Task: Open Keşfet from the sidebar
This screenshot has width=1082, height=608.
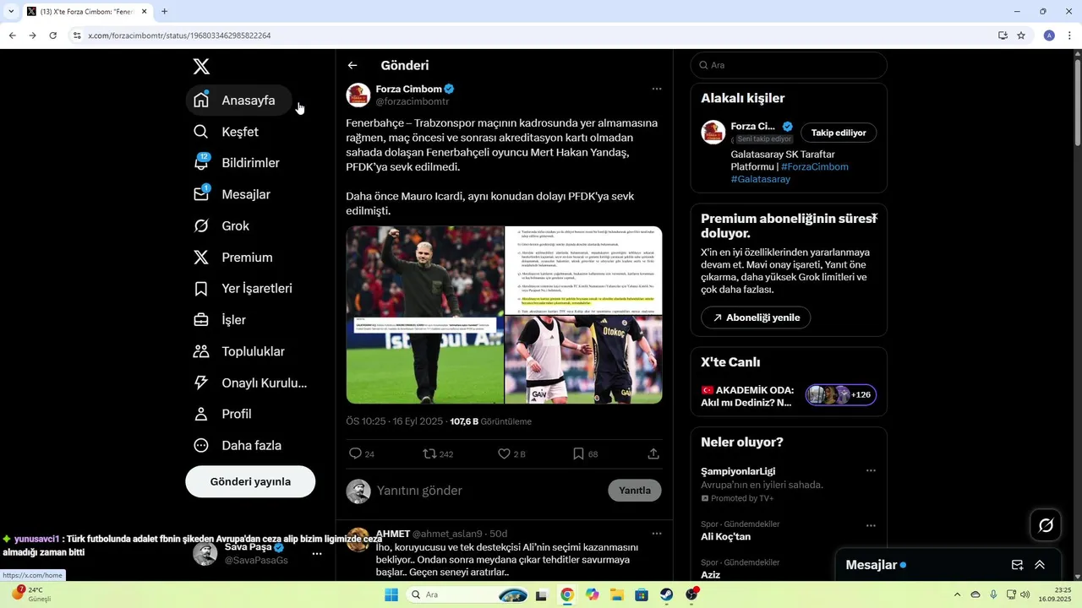Action: [226, 132]
